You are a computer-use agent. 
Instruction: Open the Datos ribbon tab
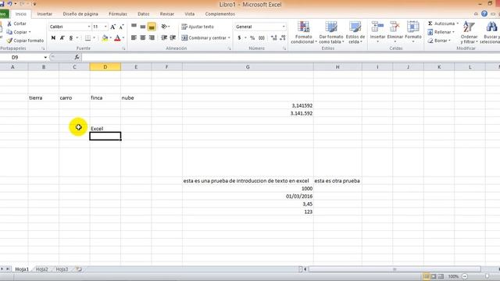(143, 14)
